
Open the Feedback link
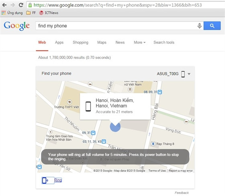pyautogui.click(x=182, y=193)
